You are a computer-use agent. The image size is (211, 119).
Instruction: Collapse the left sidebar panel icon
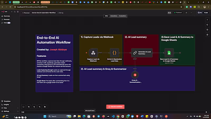pos(18,12)
